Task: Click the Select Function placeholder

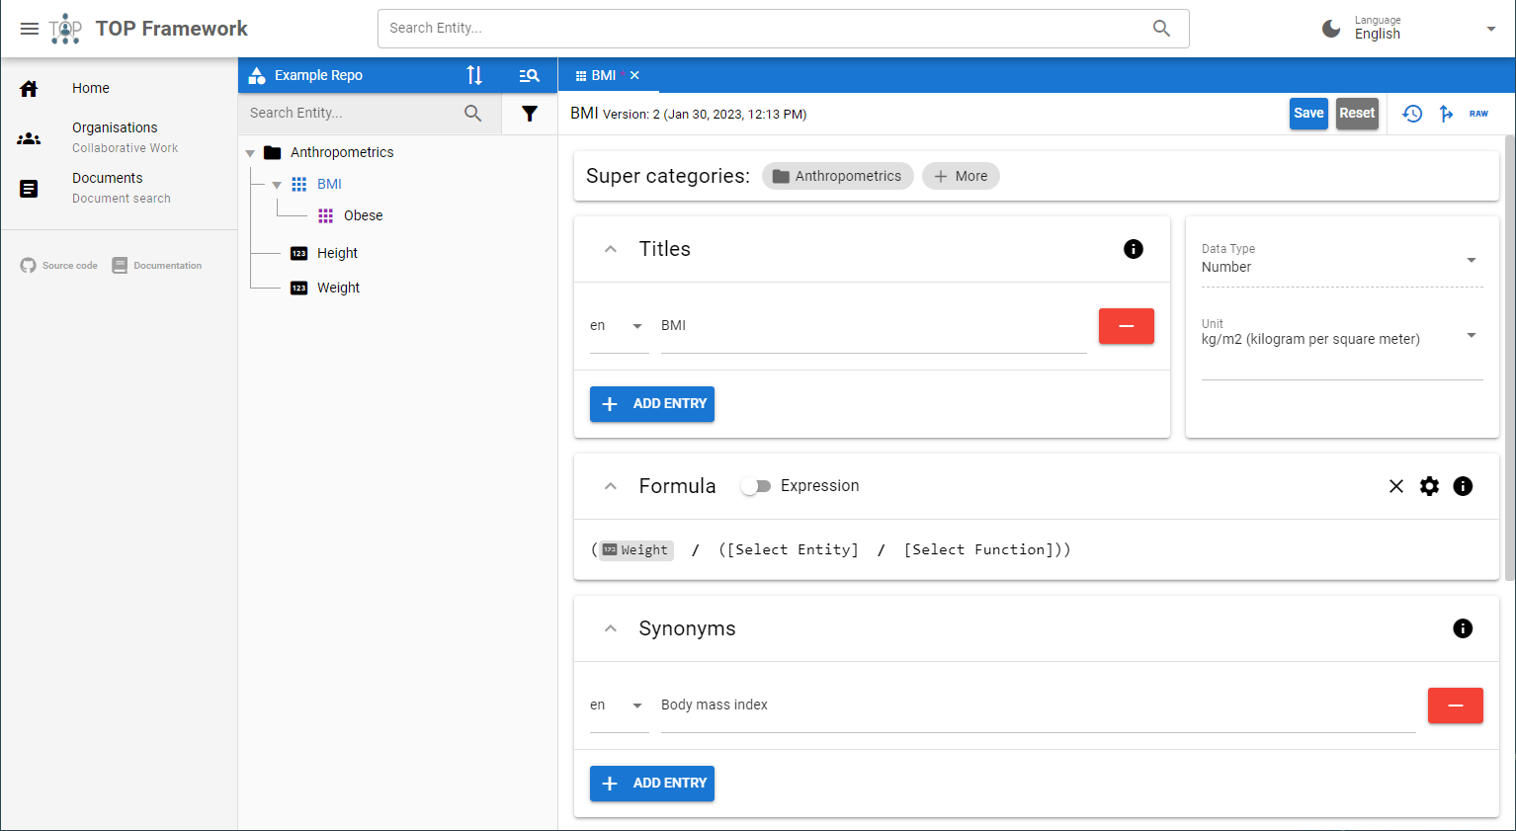Action: pyautogui.click(x=978, y=549)
